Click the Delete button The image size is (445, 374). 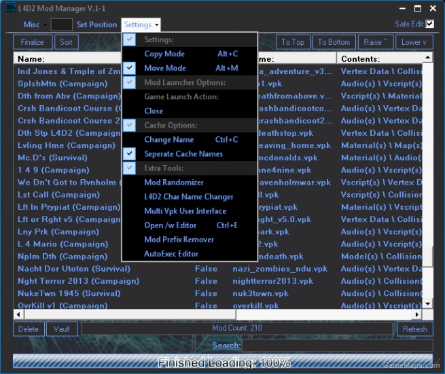29,329
